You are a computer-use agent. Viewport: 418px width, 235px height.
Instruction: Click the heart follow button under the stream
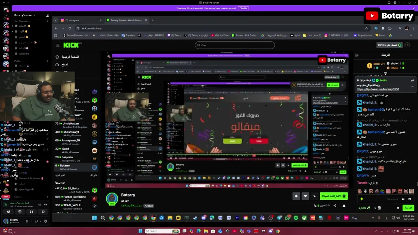coord(305,196)
